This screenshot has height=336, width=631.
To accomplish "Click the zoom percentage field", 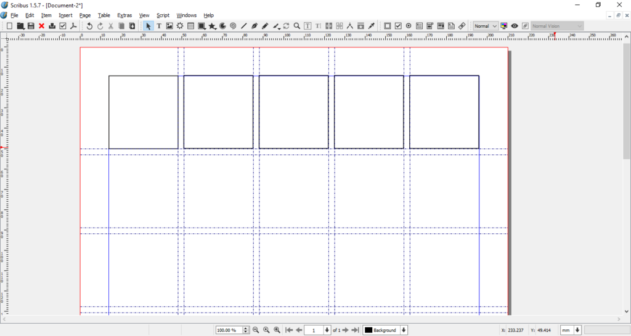I will click(x=229, y=330).
